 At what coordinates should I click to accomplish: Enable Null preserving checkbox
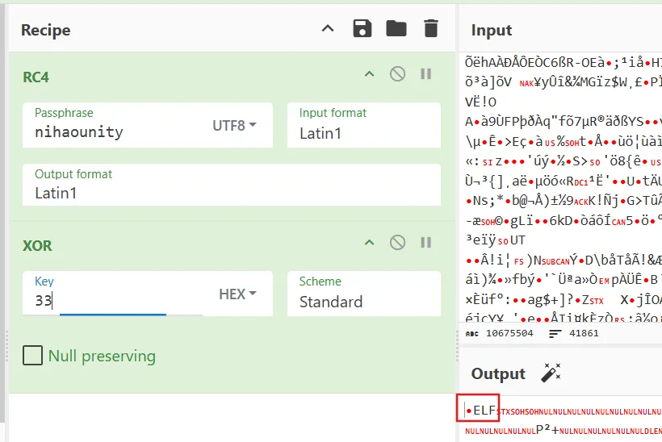pos(33,356)
